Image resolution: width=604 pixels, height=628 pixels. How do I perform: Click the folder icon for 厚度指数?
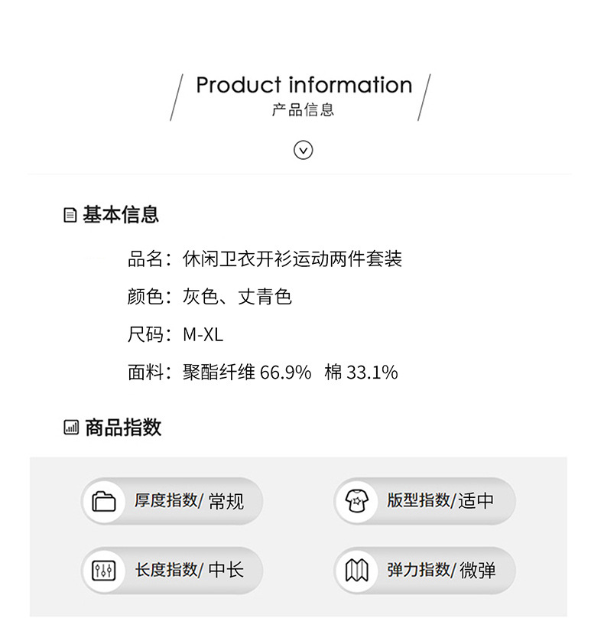(104, 502)
